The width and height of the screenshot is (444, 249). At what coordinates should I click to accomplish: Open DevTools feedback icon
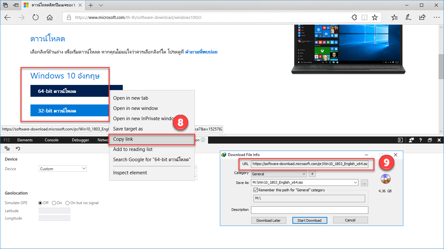click(x=411, y=140)
